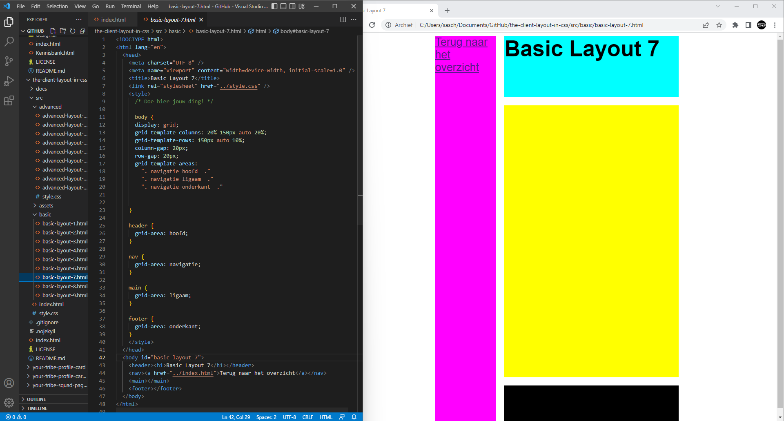The width and height of the screenshot is (784, 421).
Task: Expand the your-tribe-profile-card folder
Action: point(56,367)
